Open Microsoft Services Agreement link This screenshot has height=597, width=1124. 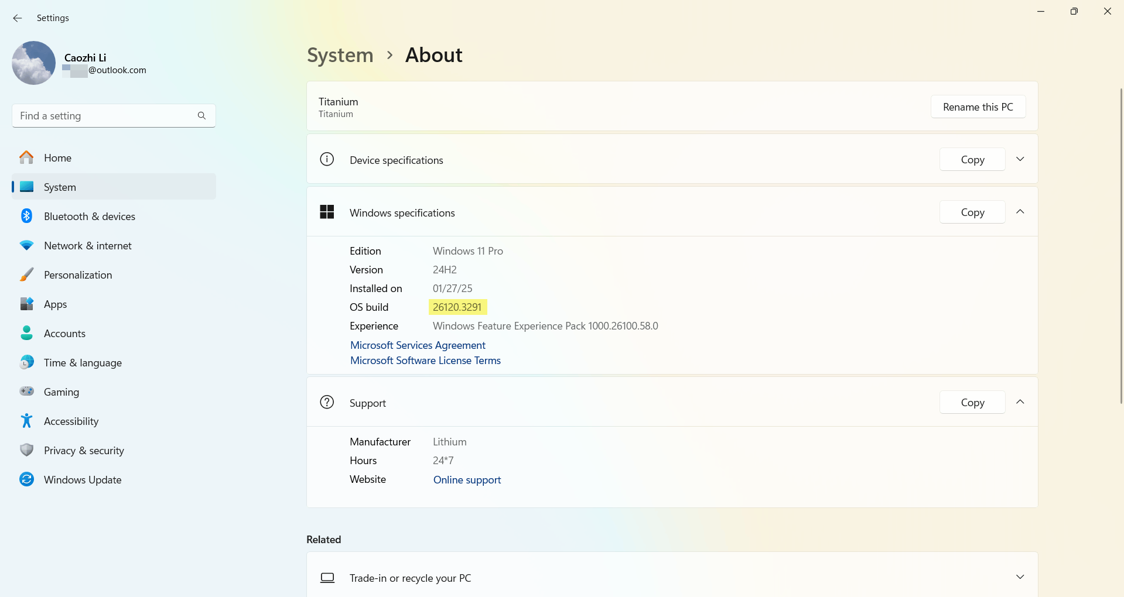pyautogui.click(x=418, y=345)
